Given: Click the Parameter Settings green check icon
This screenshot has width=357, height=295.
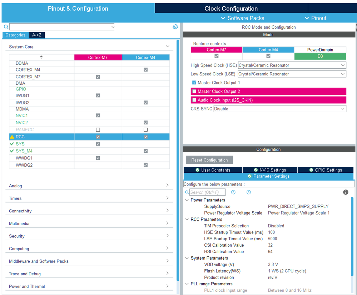Looking at the screenshot, I should point(249,176).
